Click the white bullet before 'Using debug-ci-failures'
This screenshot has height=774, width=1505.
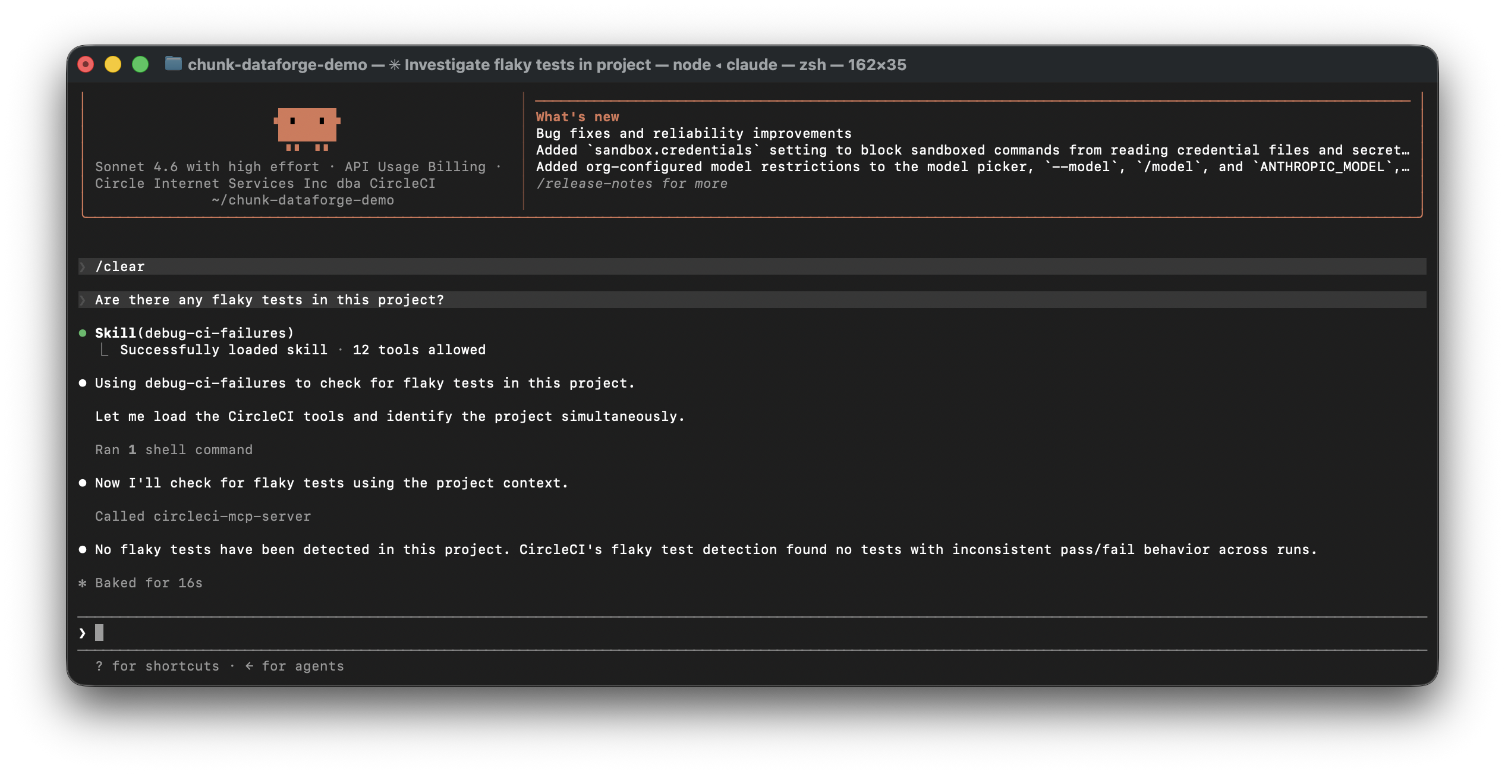tap(83, 383)
